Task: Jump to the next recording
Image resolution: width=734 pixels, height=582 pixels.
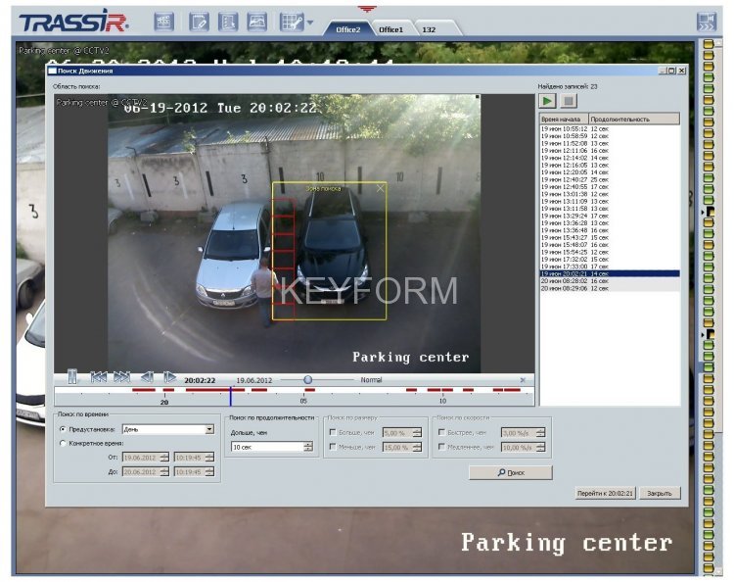Action: point(121,377)
